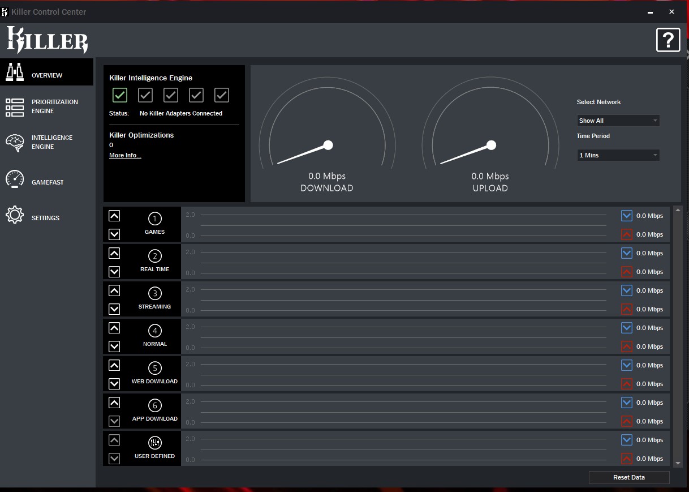Move Real Time priority up with arrow
689x492 pixels.
click(x=114, y=253)
